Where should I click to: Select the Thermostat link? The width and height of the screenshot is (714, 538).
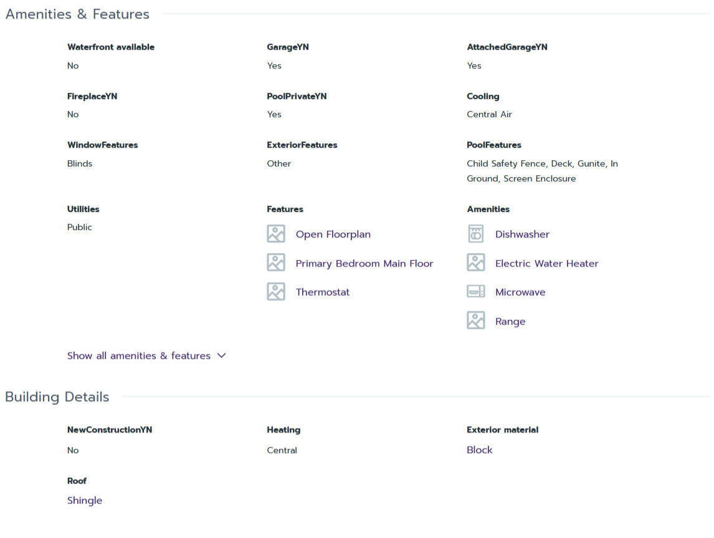[x=322, y=292]
